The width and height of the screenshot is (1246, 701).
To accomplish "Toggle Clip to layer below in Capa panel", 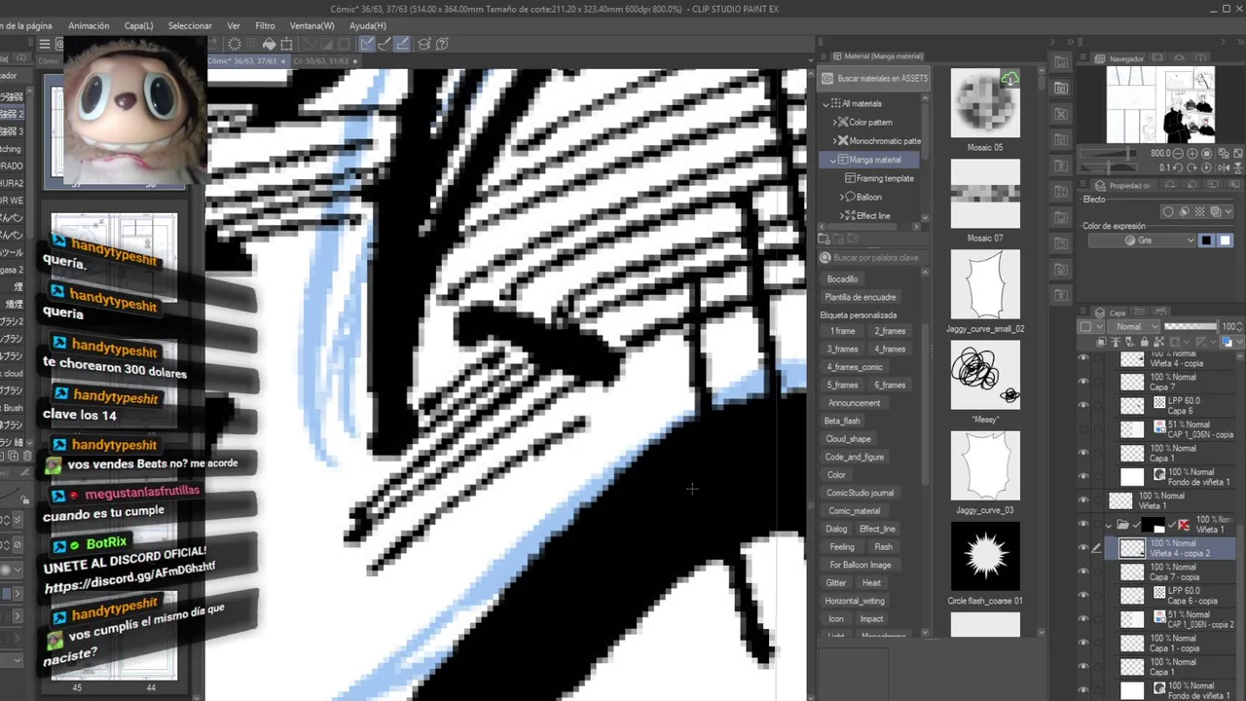I will (x=1102, y=342).
